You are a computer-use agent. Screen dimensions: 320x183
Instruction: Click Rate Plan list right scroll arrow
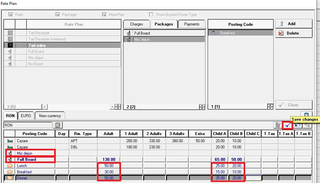[112, 106]
